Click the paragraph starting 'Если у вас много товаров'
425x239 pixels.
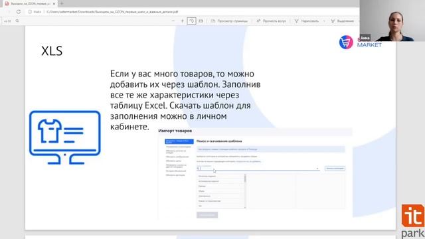(x=185, y=100)
